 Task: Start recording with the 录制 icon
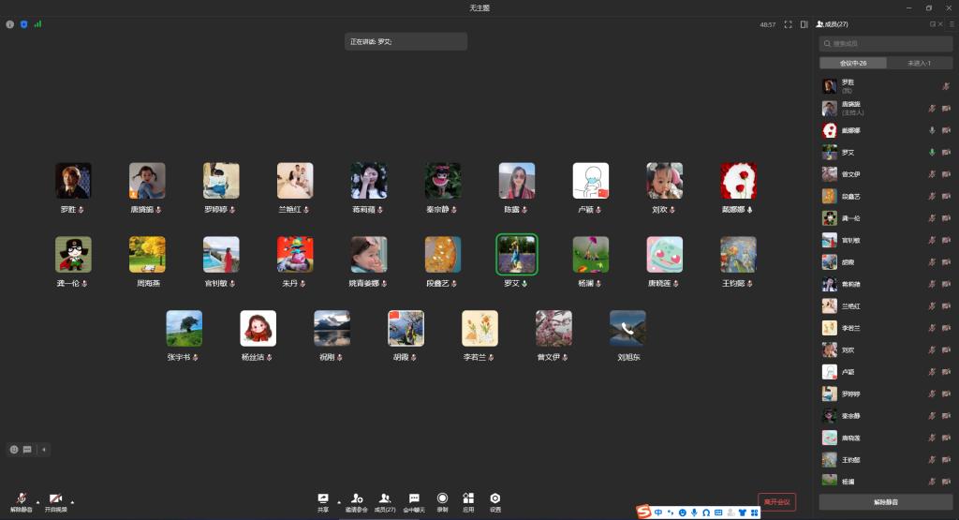pos(442,499)
